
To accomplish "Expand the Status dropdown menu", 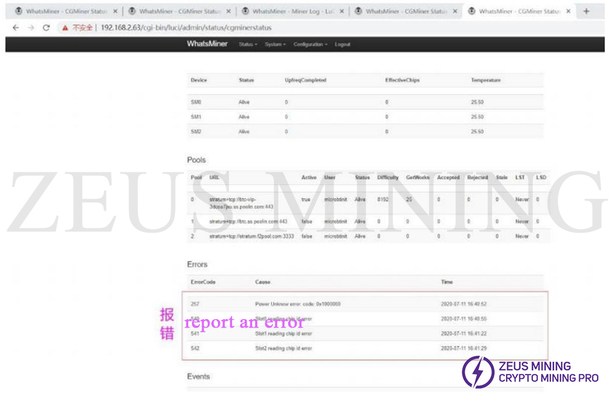I will tap(248, 44).
